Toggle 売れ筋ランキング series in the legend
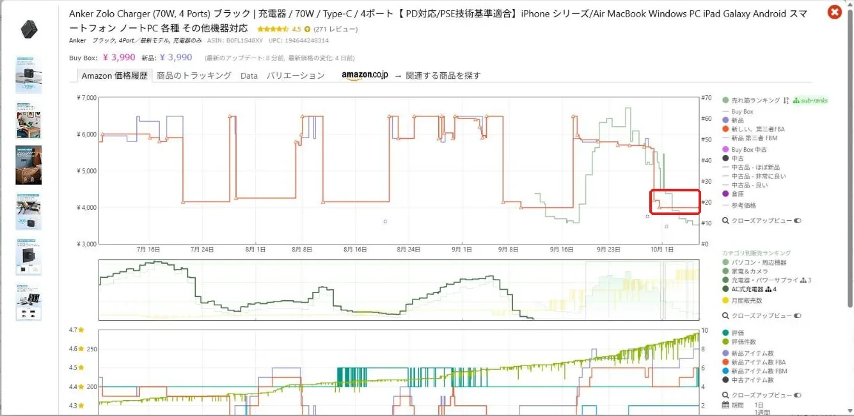Screen dimensions: 854x416 [x=751, y=100]
